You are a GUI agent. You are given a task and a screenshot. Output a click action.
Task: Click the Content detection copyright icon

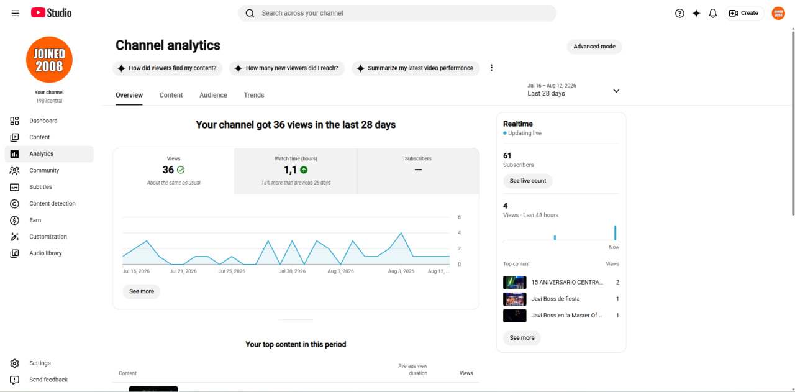point(14,204)
